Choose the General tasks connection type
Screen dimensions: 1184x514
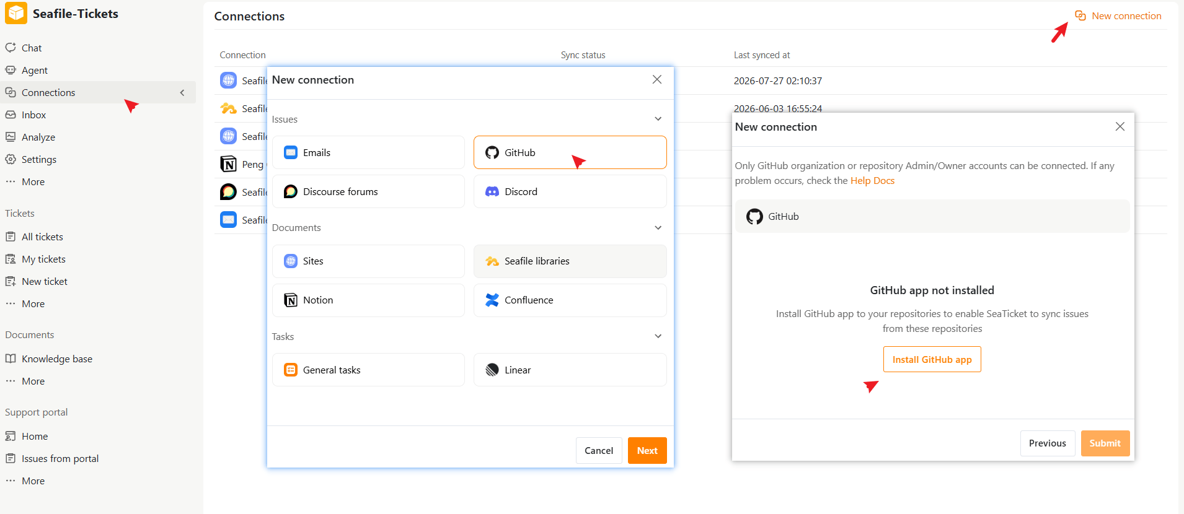point(368,370)
